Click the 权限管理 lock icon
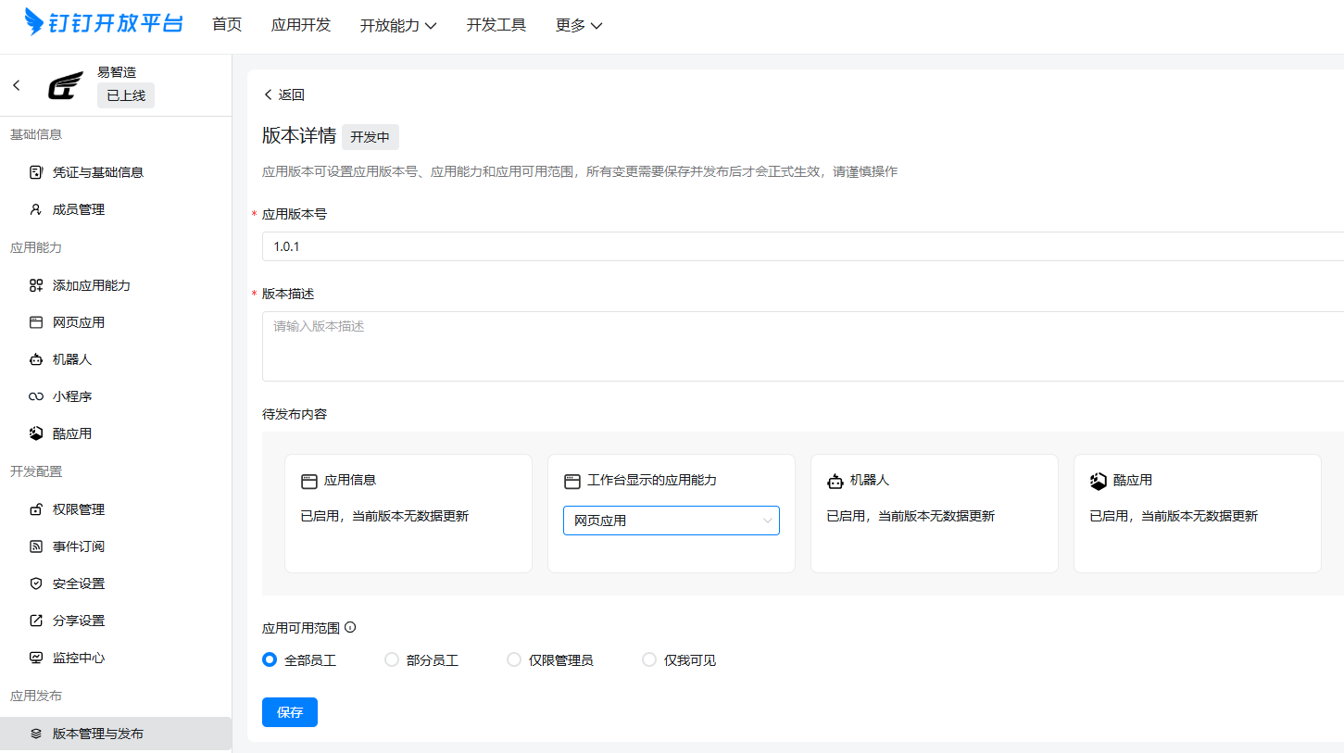Screen dimensions: 1344x753 click(x=36, y=509)
